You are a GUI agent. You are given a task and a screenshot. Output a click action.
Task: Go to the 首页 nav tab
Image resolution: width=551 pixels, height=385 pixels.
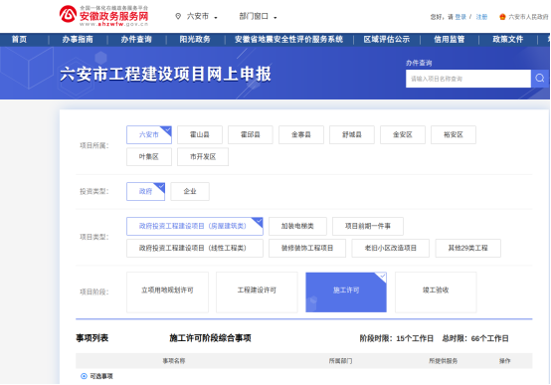coord(19,40)
